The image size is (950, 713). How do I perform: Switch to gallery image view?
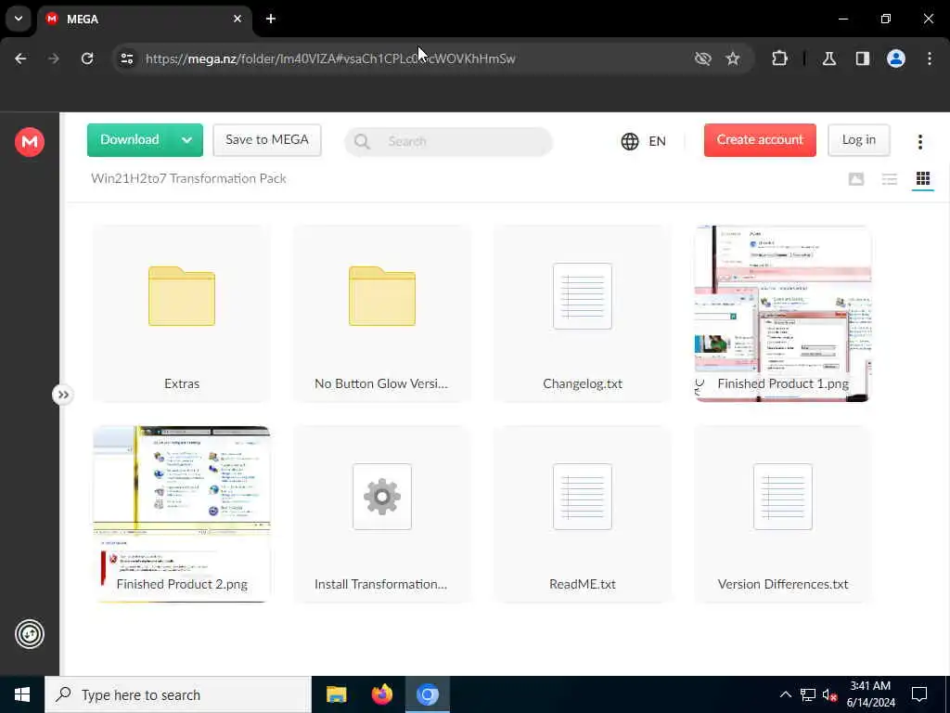tap(856, 179)
